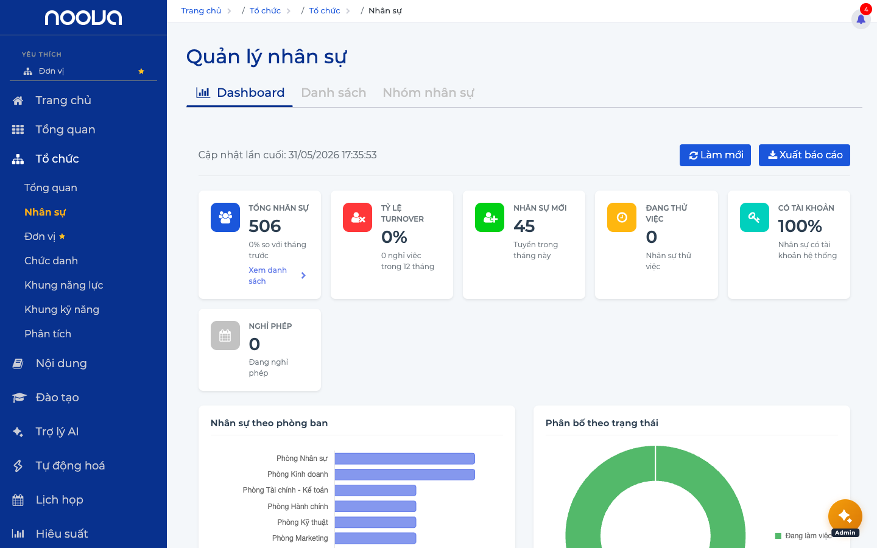Click the Phòng Tài chính - Kế toán bar
Screen dimensions: 877x548
pyautogui.click(x=375, y=490)
